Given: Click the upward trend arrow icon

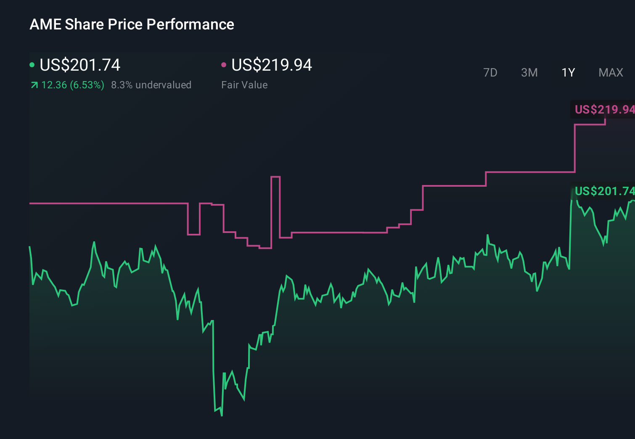Looking at the screenshot, I should coord(34,85).
